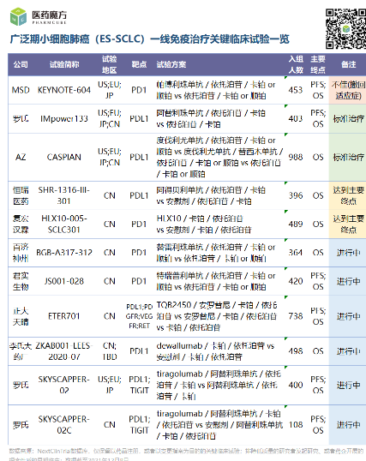Click enrollment number 453
Viewport: 366px width, 461px height.
coord(296,90)
